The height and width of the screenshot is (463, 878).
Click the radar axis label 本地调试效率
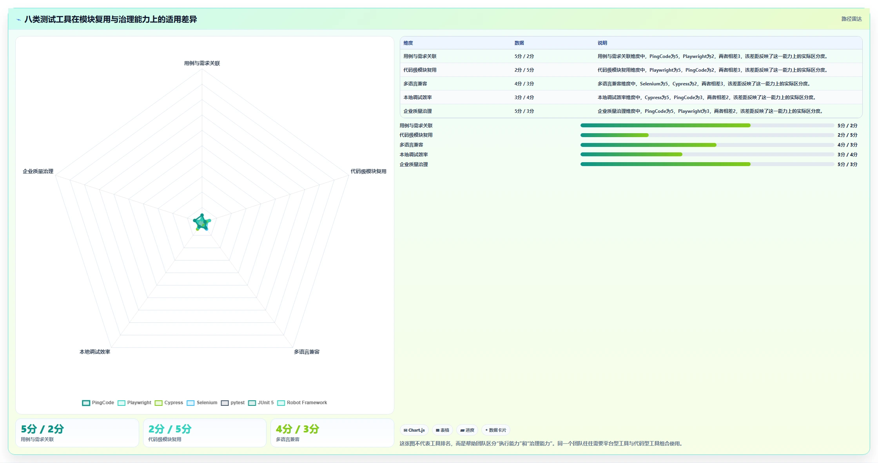click(x=94, y=352)
